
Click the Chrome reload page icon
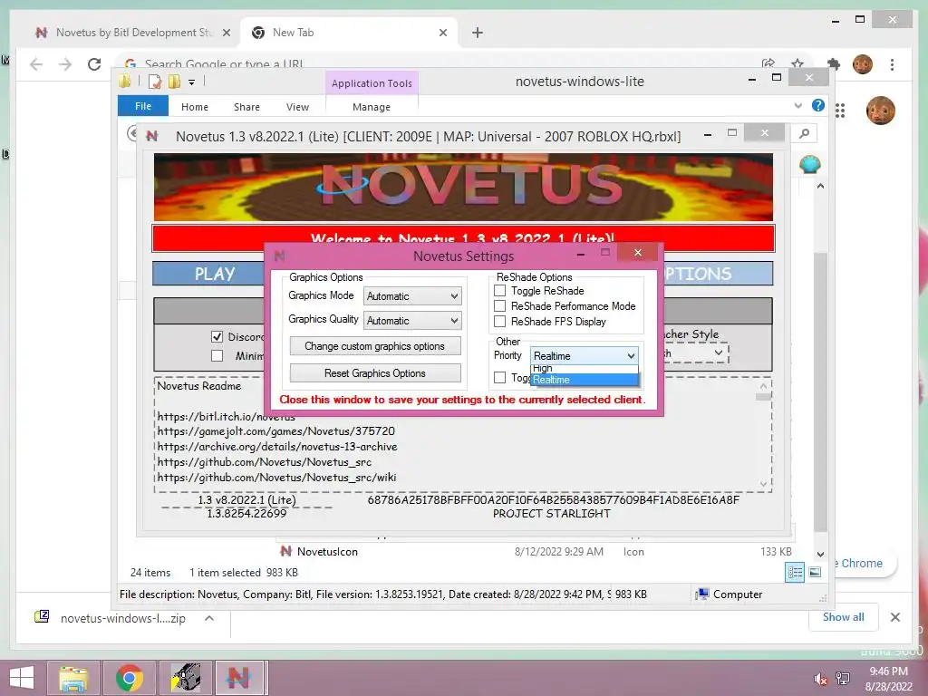tap(94, 64)
